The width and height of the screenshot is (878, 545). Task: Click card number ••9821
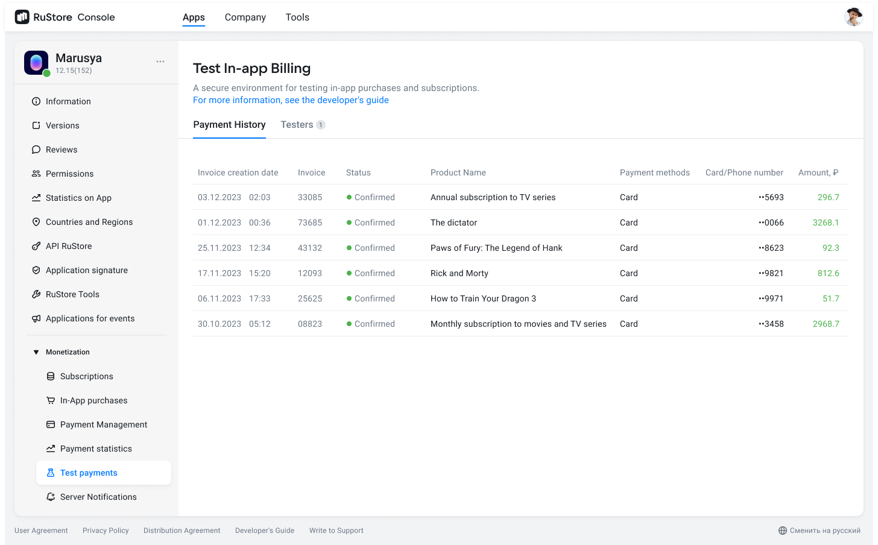771,273
